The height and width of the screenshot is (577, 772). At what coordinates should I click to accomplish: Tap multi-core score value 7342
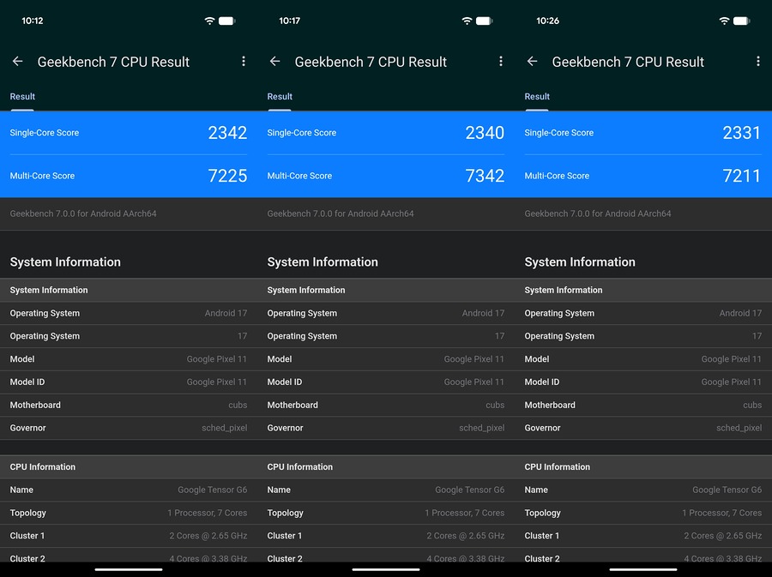(x=485, y=176)
